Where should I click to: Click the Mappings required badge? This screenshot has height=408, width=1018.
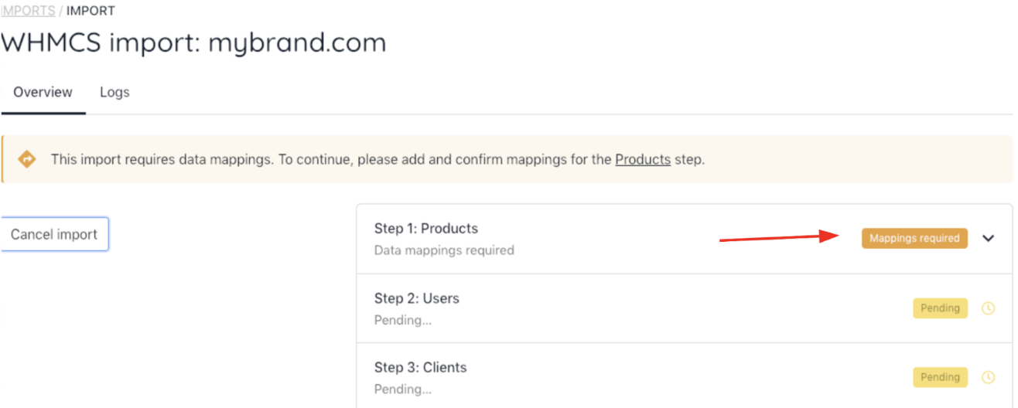pyautogui.click(x=914, y=238)
